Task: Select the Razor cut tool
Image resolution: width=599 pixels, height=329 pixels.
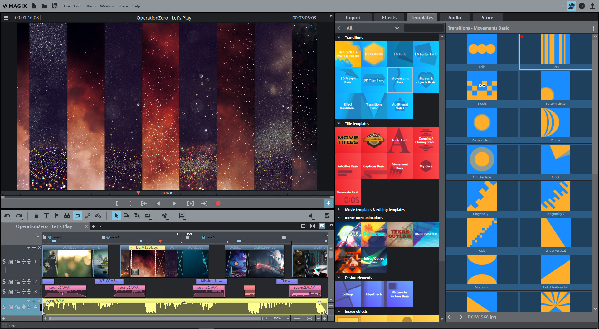Action: (165, 216)
